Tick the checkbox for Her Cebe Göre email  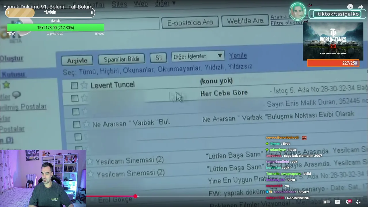point(75,98)
